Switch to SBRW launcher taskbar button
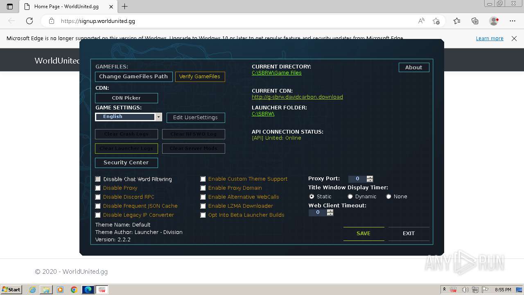Screen dimensions: 524x295 point(102,290)
